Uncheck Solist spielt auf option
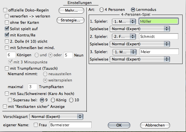The width and height of the screenshot is (186, 132). tap(7, 28)
